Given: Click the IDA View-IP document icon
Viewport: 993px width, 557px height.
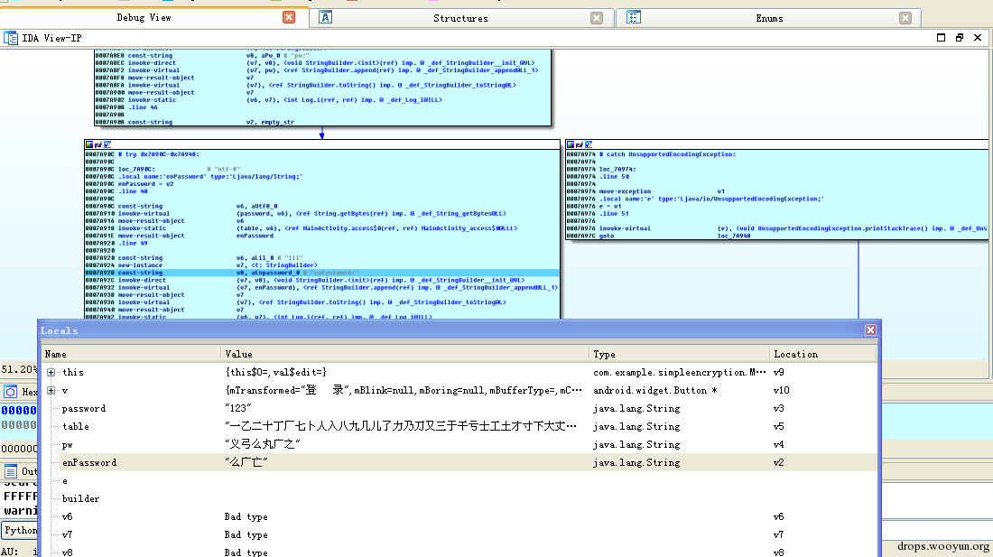Looking at the screenshot, I should pos(11,38).
